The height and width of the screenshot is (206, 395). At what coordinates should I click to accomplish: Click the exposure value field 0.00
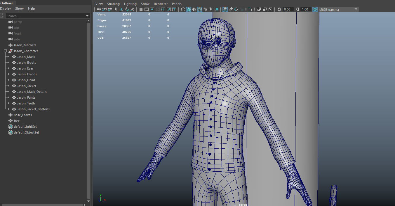click(x=288, y=9)
